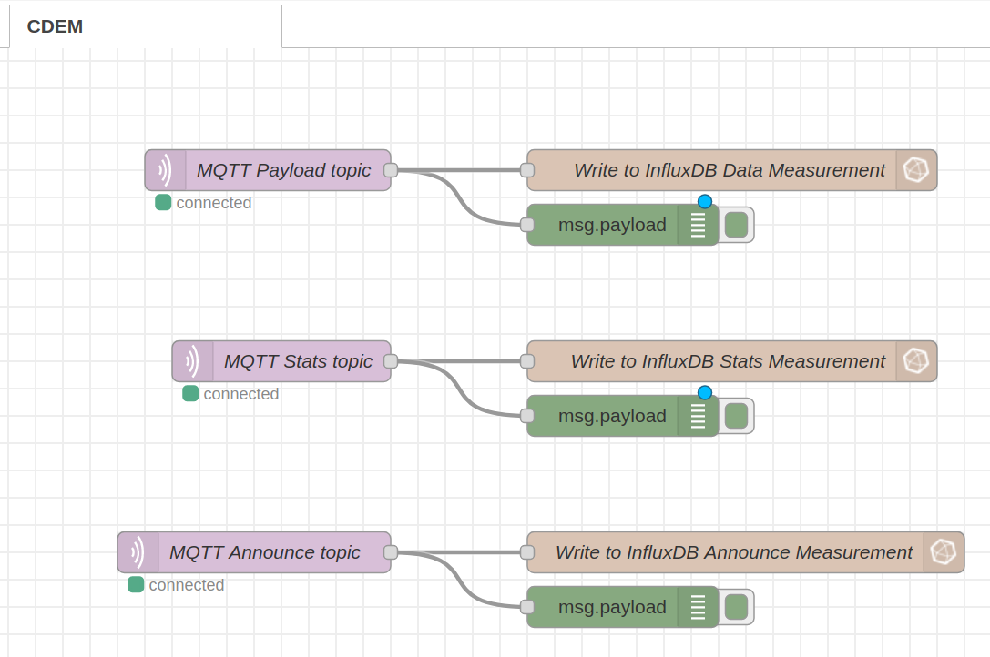Screen dimensions: 990x657
Task: Click the wire from MQTT Payload to Data Measurement
Action: coord(460,169)
